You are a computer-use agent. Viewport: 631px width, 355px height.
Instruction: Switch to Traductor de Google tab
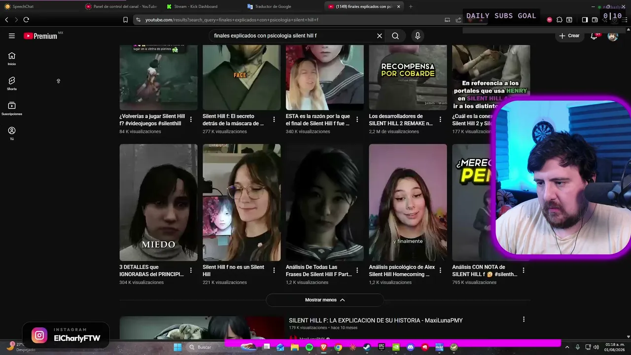tap(283, 6)
